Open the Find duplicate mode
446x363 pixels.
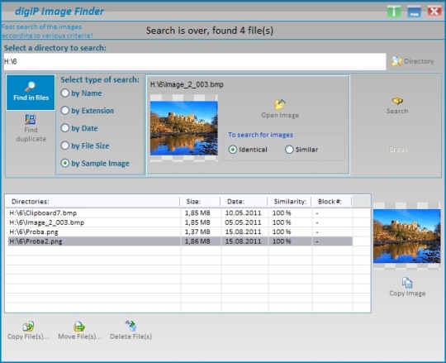[x=31, y=128]
